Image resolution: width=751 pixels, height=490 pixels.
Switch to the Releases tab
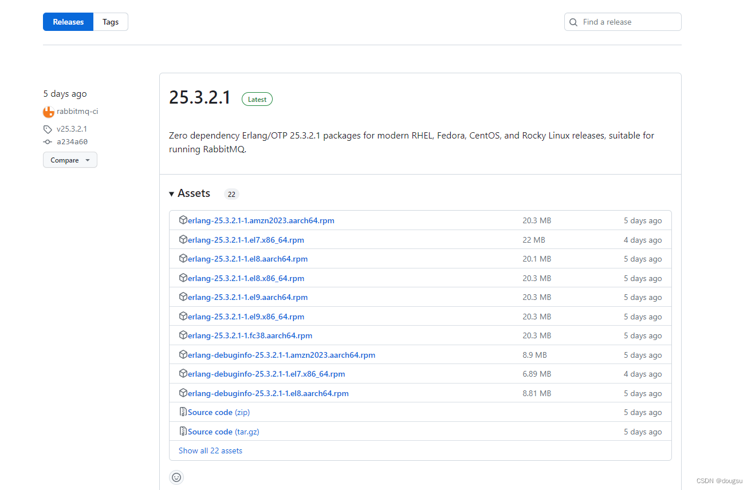[x=68, y=22]
